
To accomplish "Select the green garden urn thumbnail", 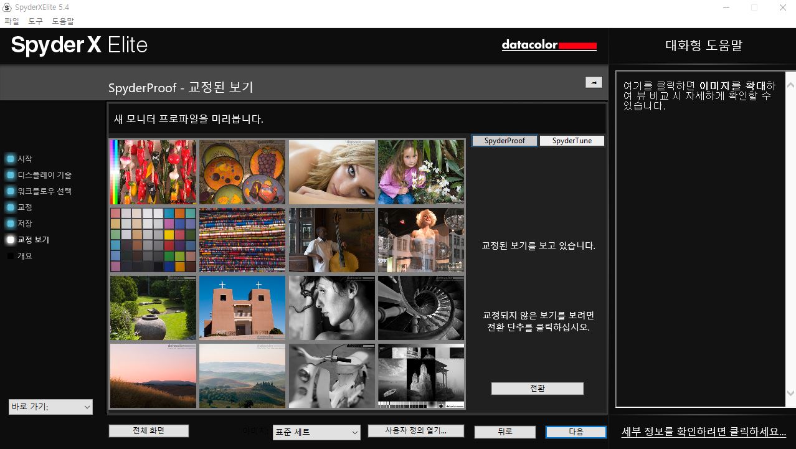I will 153,308.
